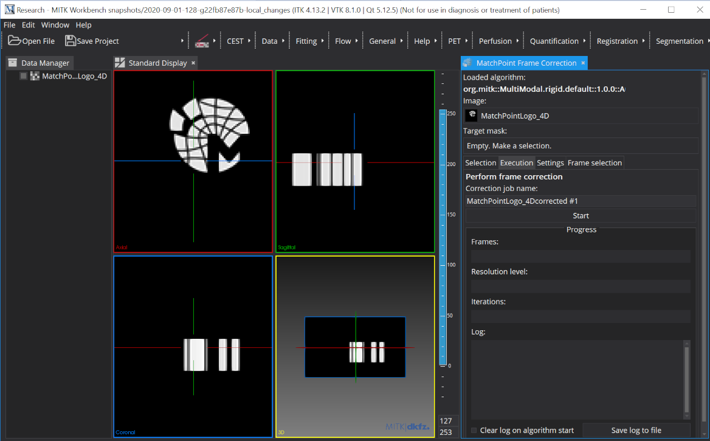
Task: Open the Window menu
Action: tap(55, 25)
